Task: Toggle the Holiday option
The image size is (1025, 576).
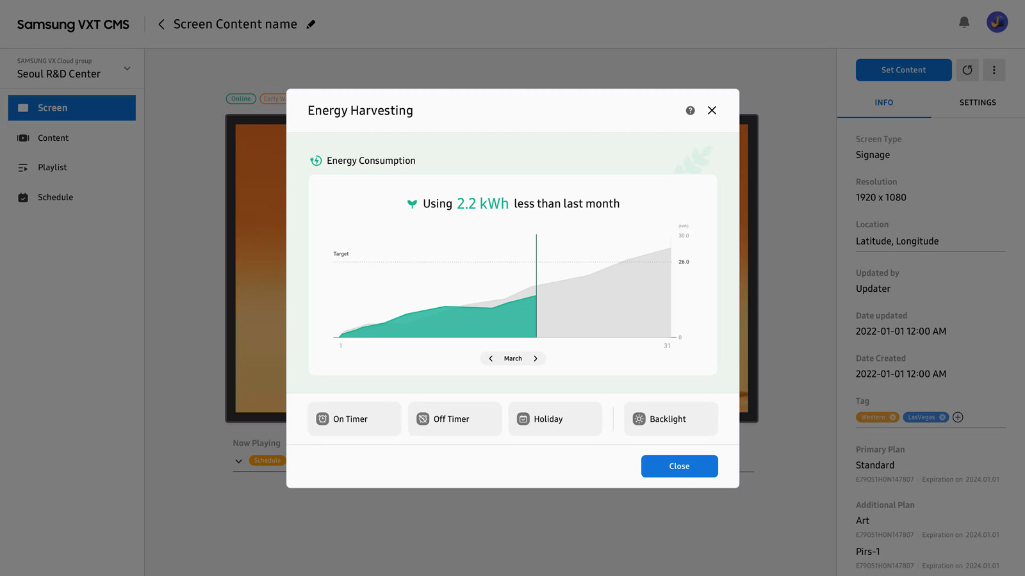Action: [555, 419]
